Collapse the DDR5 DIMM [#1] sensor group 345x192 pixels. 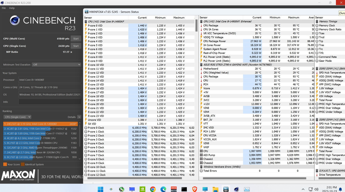pyautogui.click(x=317, y=69)
